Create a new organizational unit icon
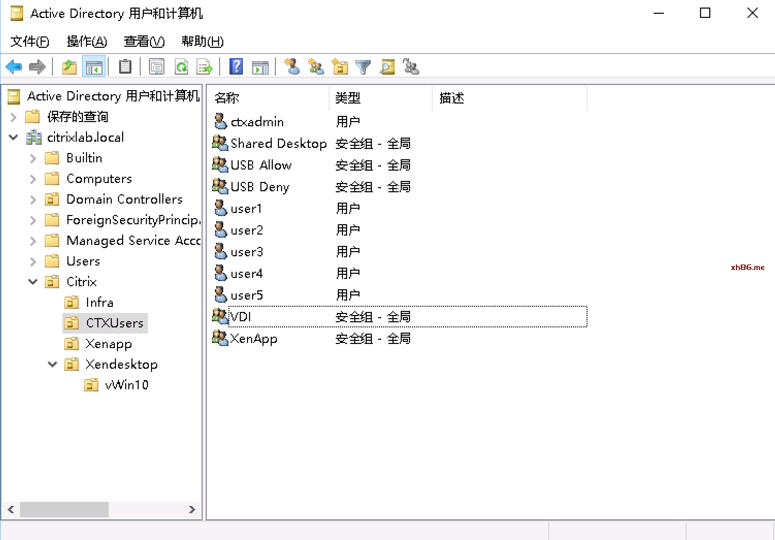775x540 pixels. (340, 67)
